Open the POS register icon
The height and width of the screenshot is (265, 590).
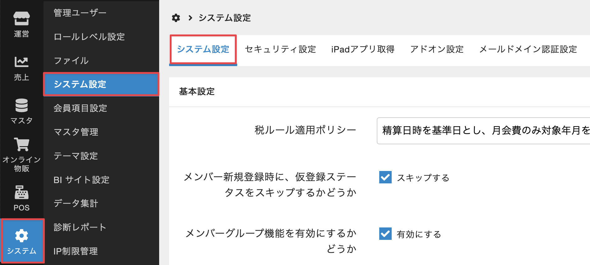21,192
